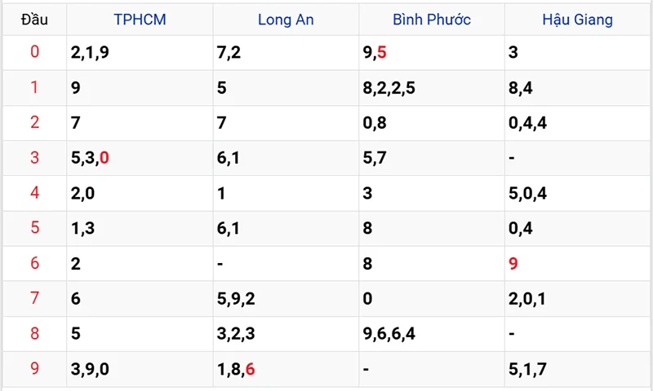This screenshot has width=653, height=391.
Task: Click the Đầu column header
Action: tap(34, 20)
